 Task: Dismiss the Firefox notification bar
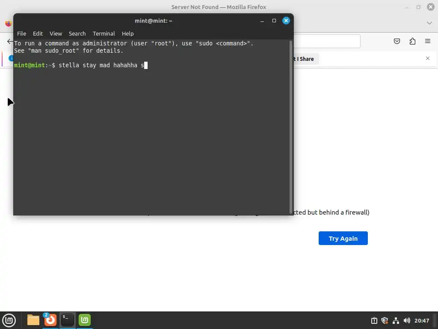pos(428,58)
